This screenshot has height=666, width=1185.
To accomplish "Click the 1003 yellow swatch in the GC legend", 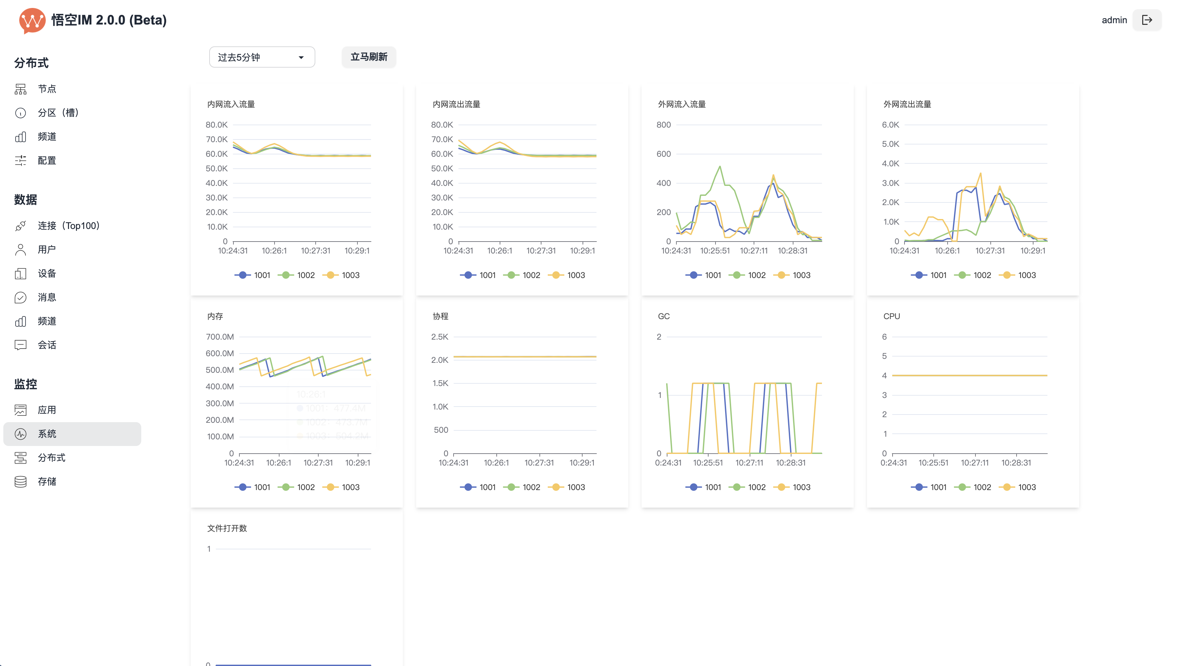I will coord(781,487).
